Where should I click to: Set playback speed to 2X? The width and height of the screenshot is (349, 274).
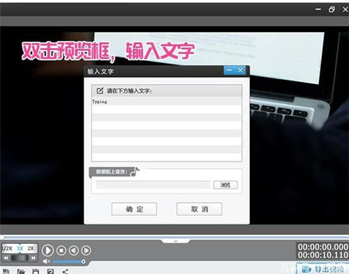point(31,248)
